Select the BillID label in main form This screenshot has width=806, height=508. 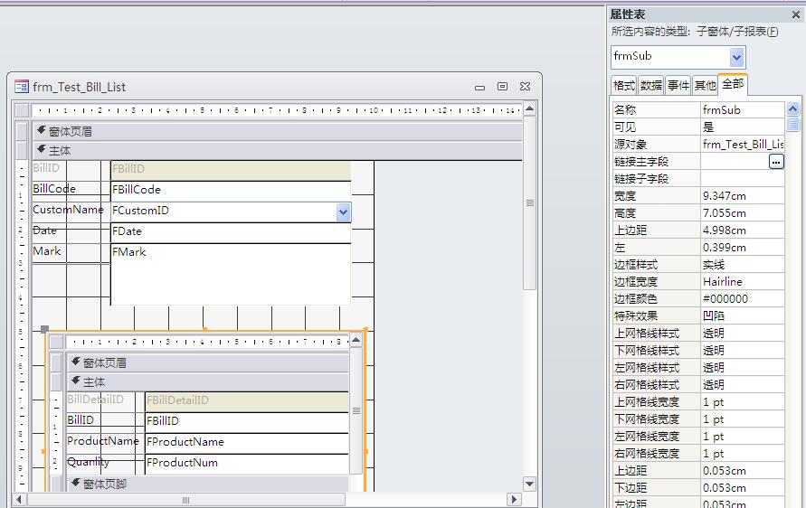click(x=46, y=168)
